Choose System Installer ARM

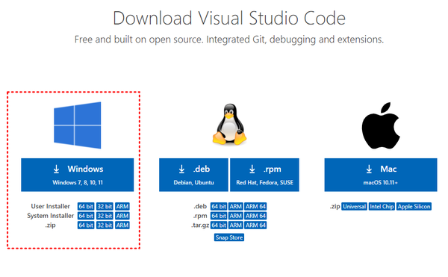122,216
